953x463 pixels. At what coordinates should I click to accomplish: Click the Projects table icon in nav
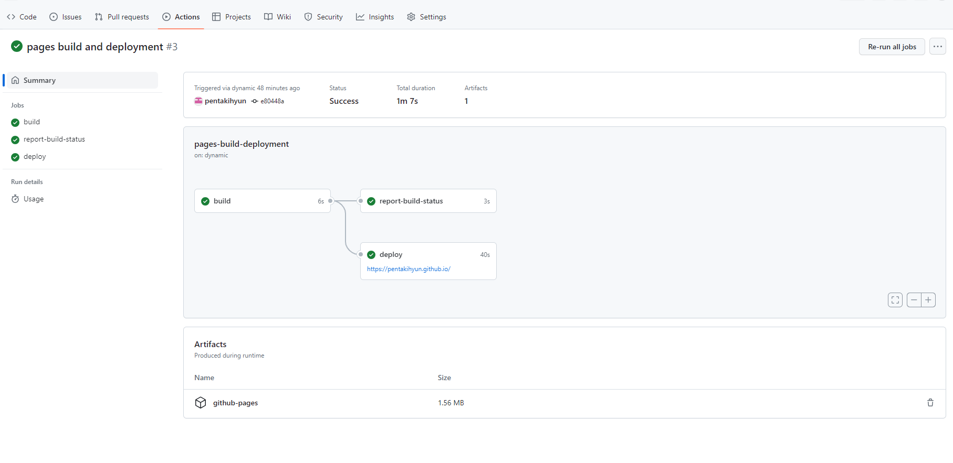tap(216, 17)
